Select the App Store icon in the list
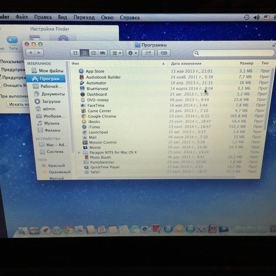 click(81, 71)
